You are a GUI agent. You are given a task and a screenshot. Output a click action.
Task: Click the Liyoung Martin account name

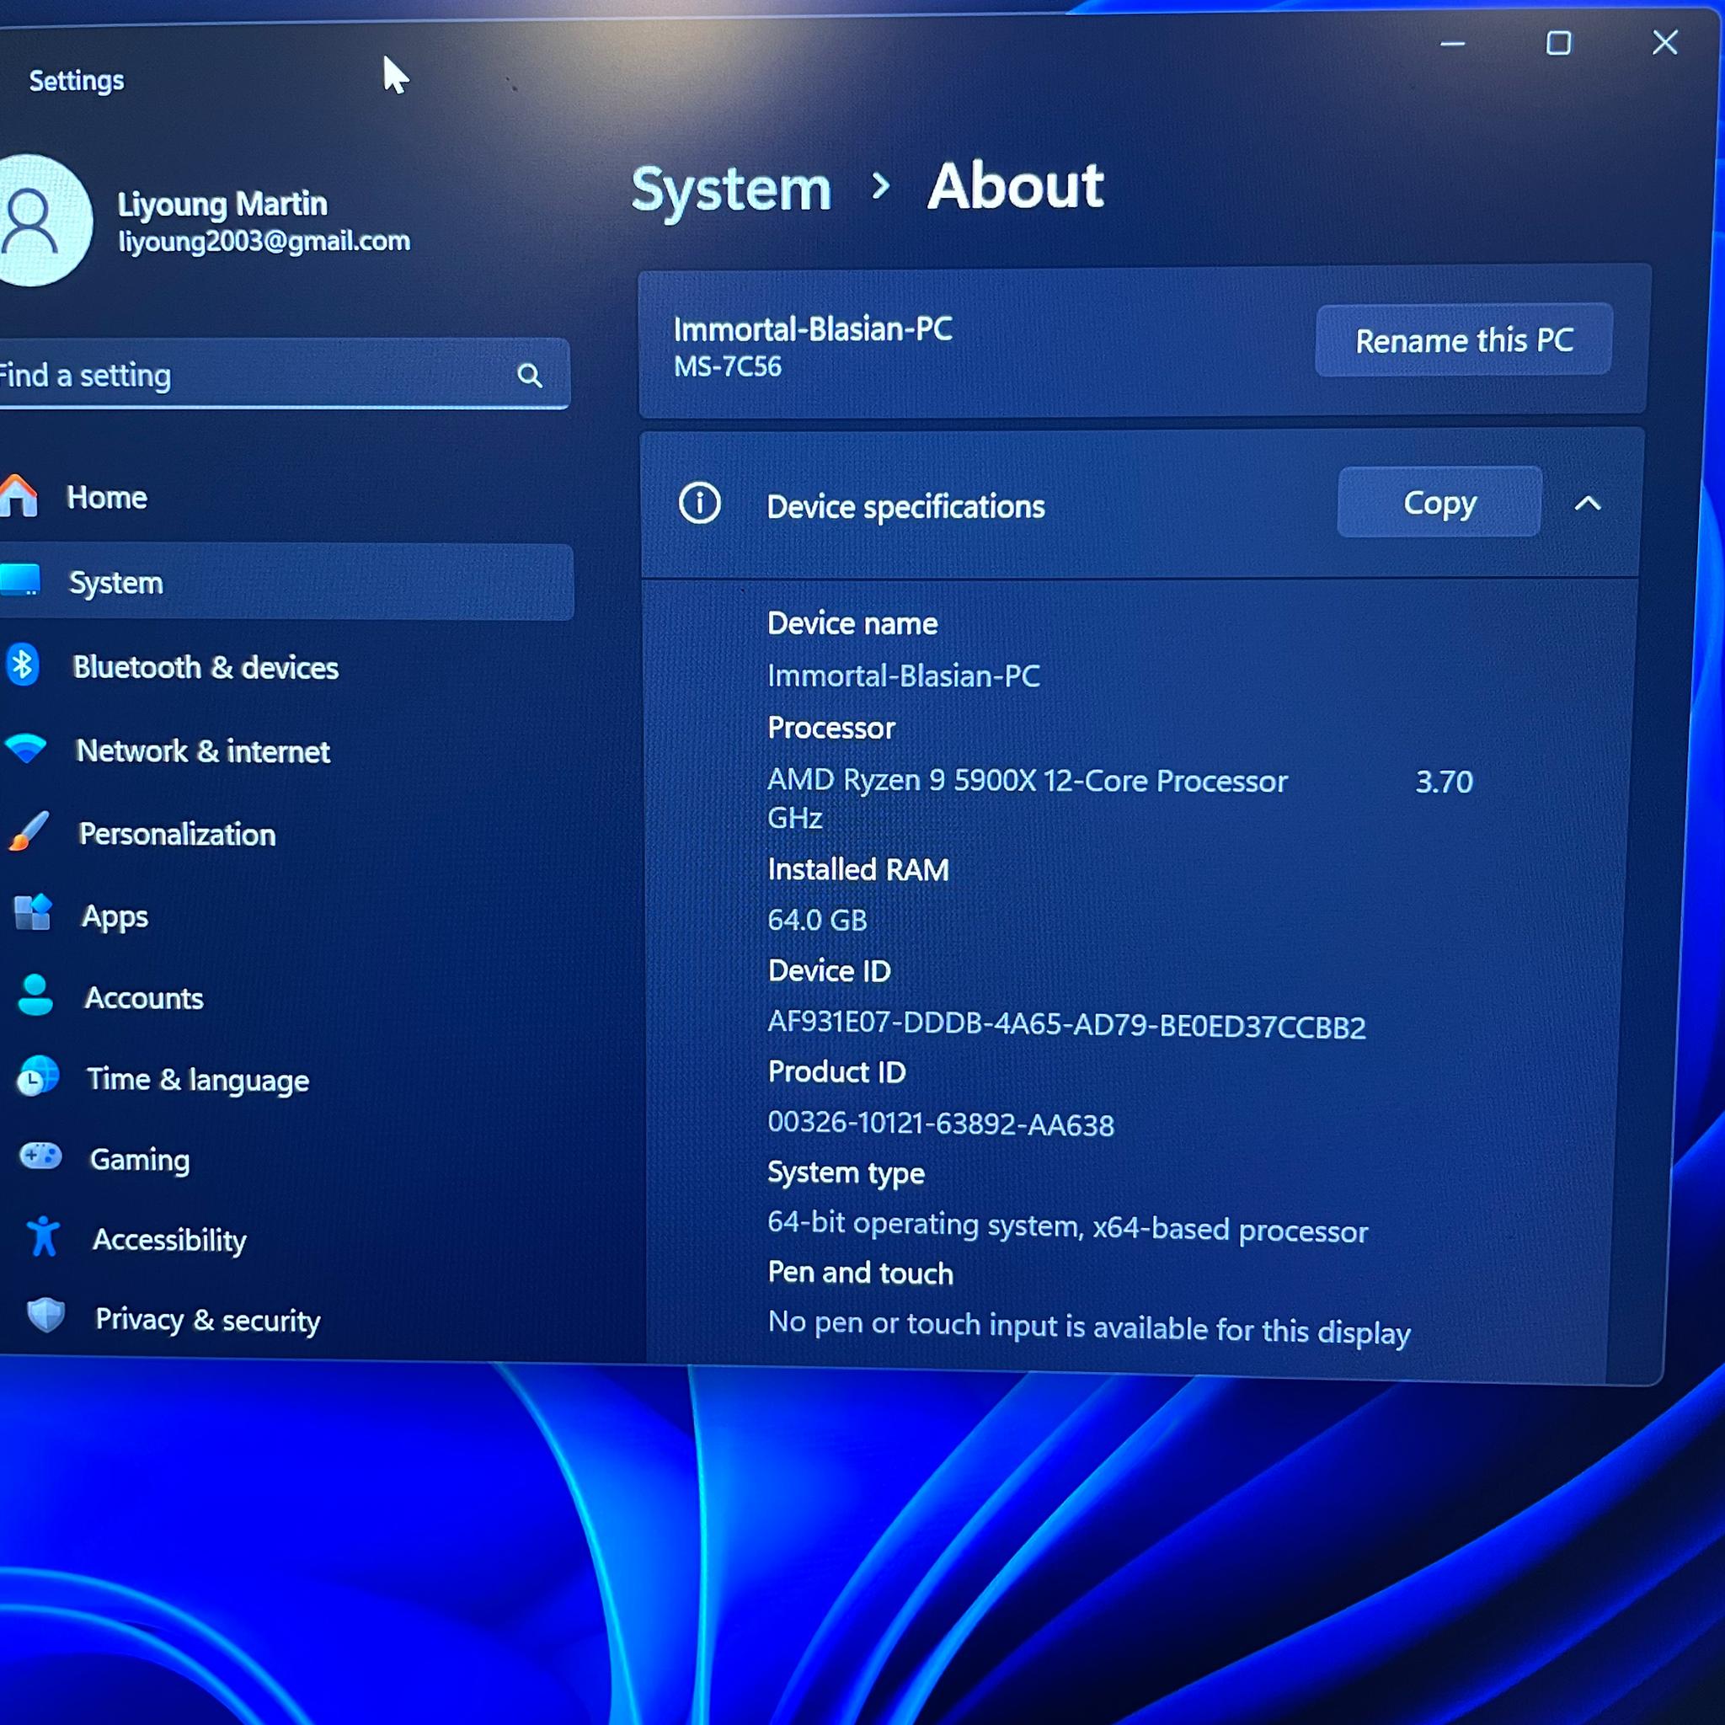(x=222, y=204)
